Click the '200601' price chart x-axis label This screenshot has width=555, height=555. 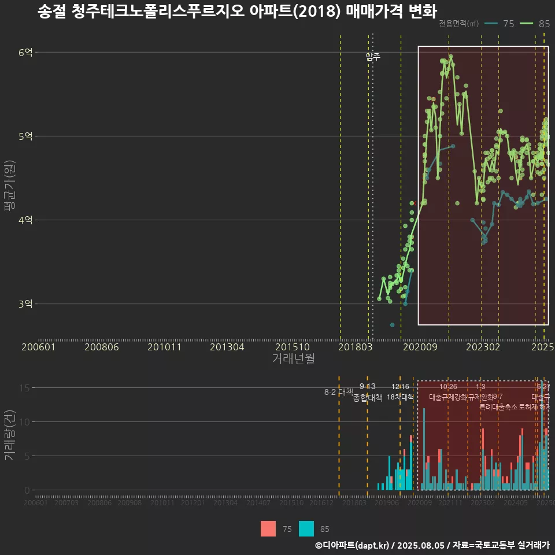(x=38, y=347)
